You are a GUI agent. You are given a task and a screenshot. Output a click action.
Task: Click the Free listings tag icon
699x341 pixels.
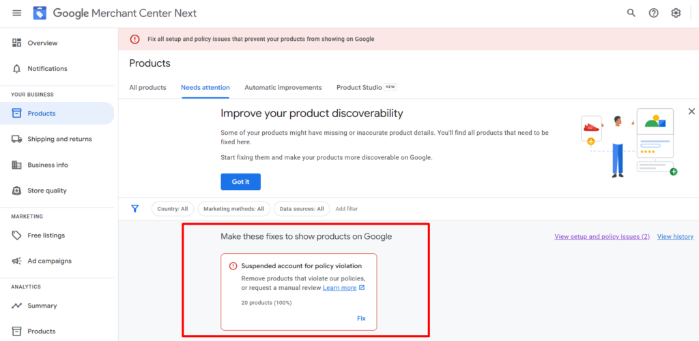[17, 236]
